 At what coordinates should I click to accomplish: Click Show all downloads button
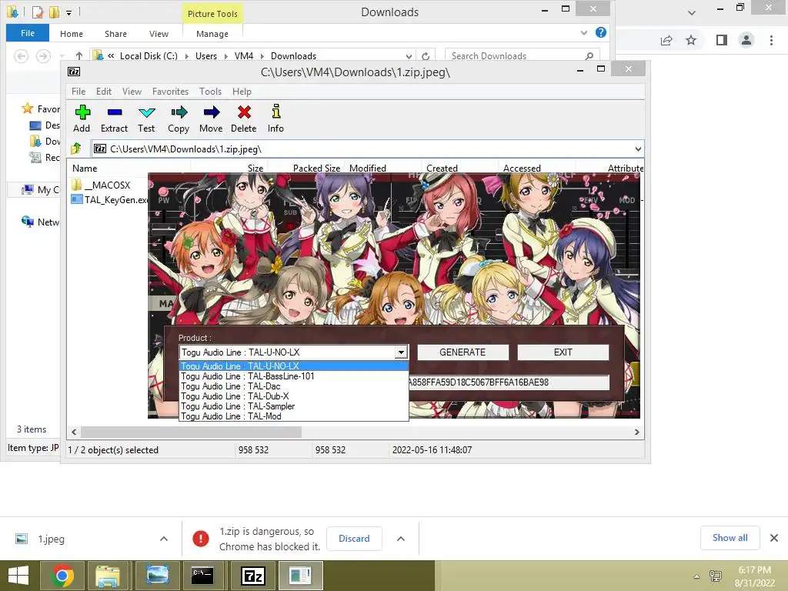click(x=730, y=538)
